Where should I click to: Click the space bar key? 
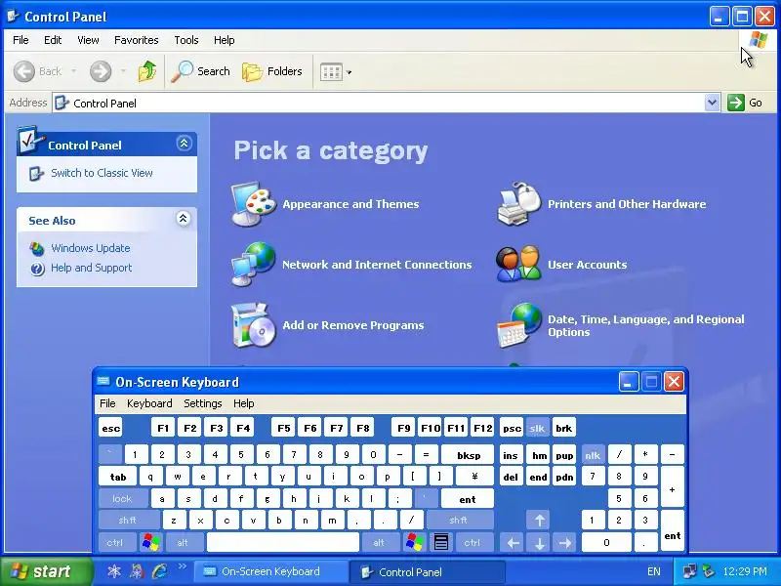pos(283,542)
